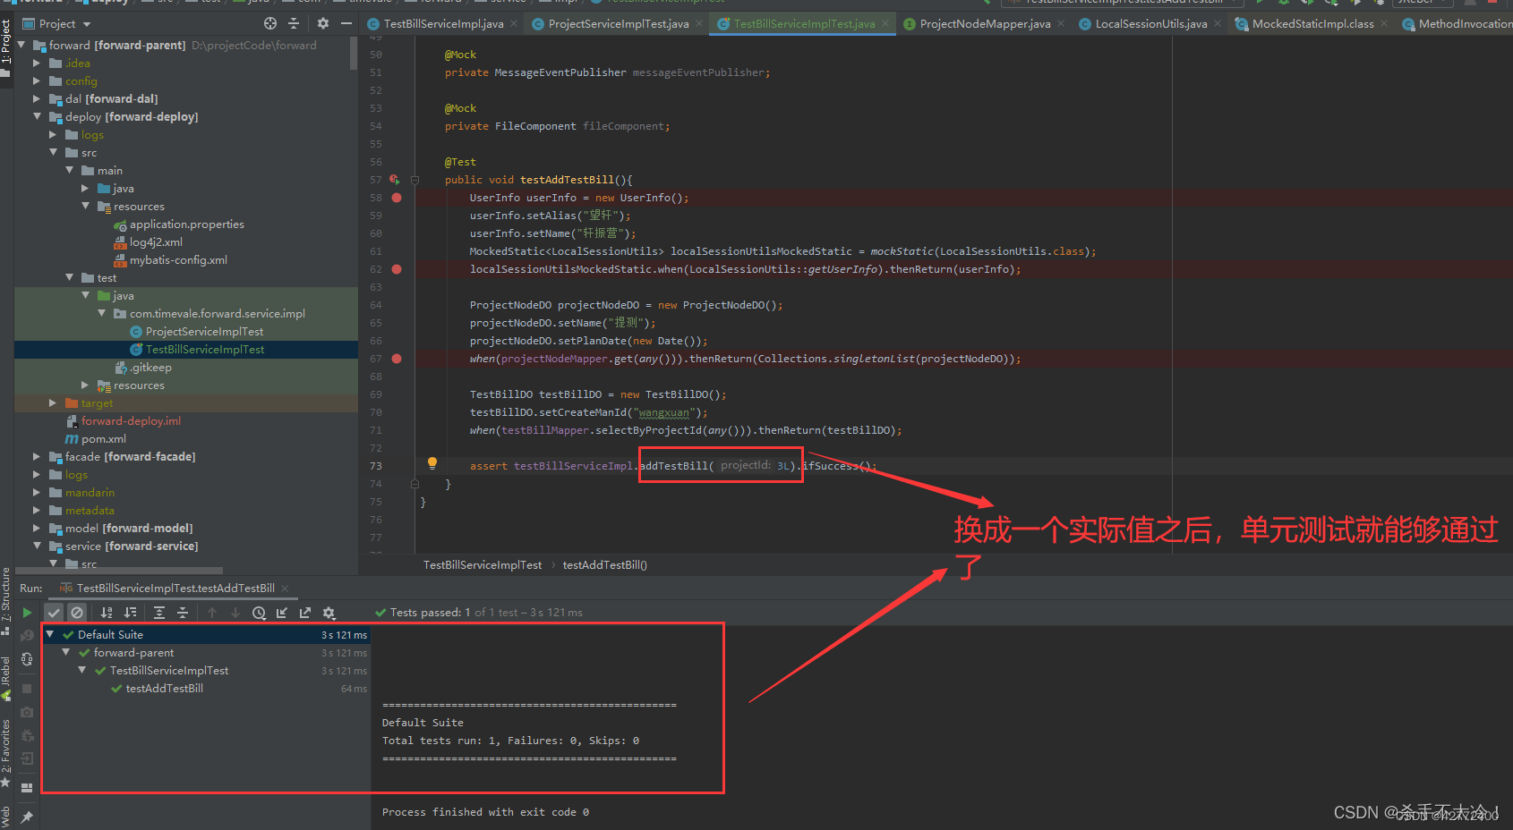Open test history clock icon
Screen dimensions: 1513x830
pos(259,613)
